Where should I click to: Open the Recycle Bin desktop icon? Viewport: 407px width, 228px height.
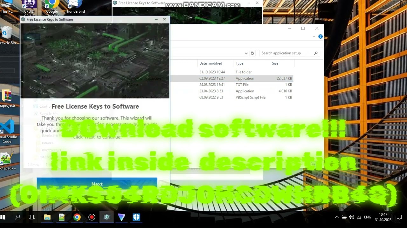tap(7, 36)
